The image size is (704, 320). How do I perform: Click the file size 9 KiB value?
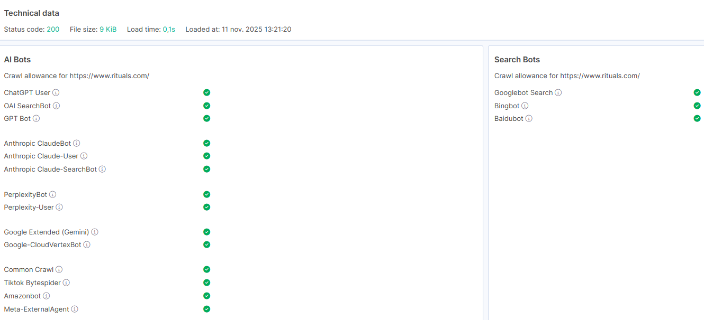pos(108,30)
